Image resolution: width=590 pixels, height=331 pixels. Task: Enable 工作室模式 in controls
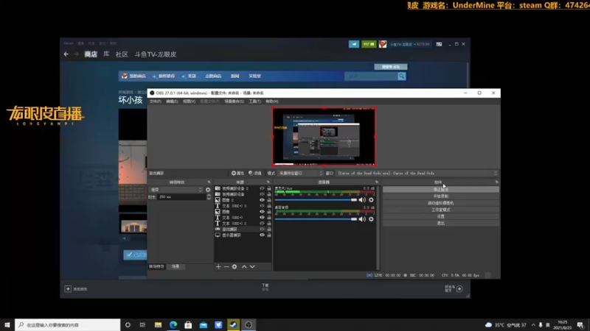(440, 210)
